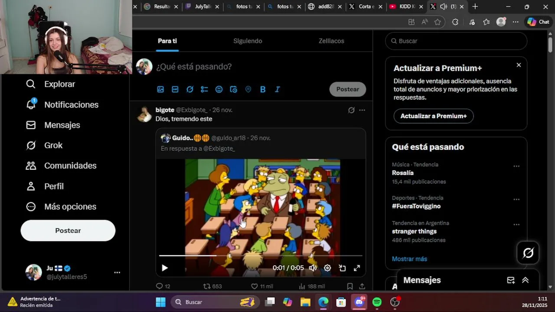Dismiss the Premium+ card

pyautogui.click(x=519, y=65)
